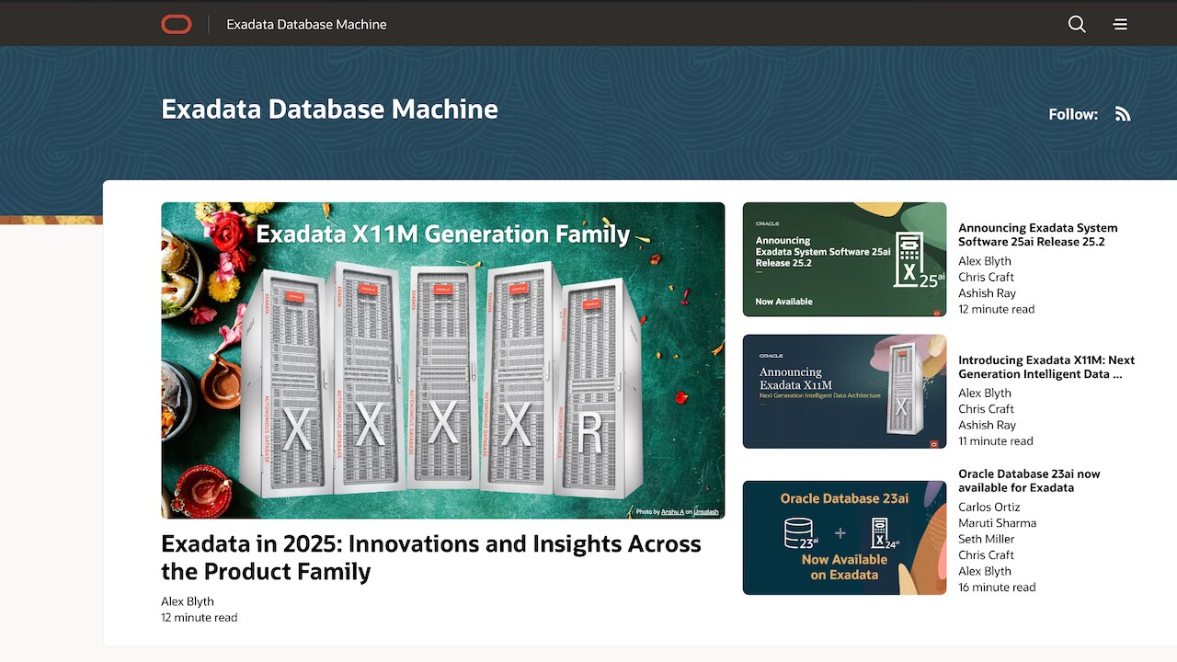
Task: Click the featured X11M Generation Family image
Action: pyautogui.click(x=442, y=359)
